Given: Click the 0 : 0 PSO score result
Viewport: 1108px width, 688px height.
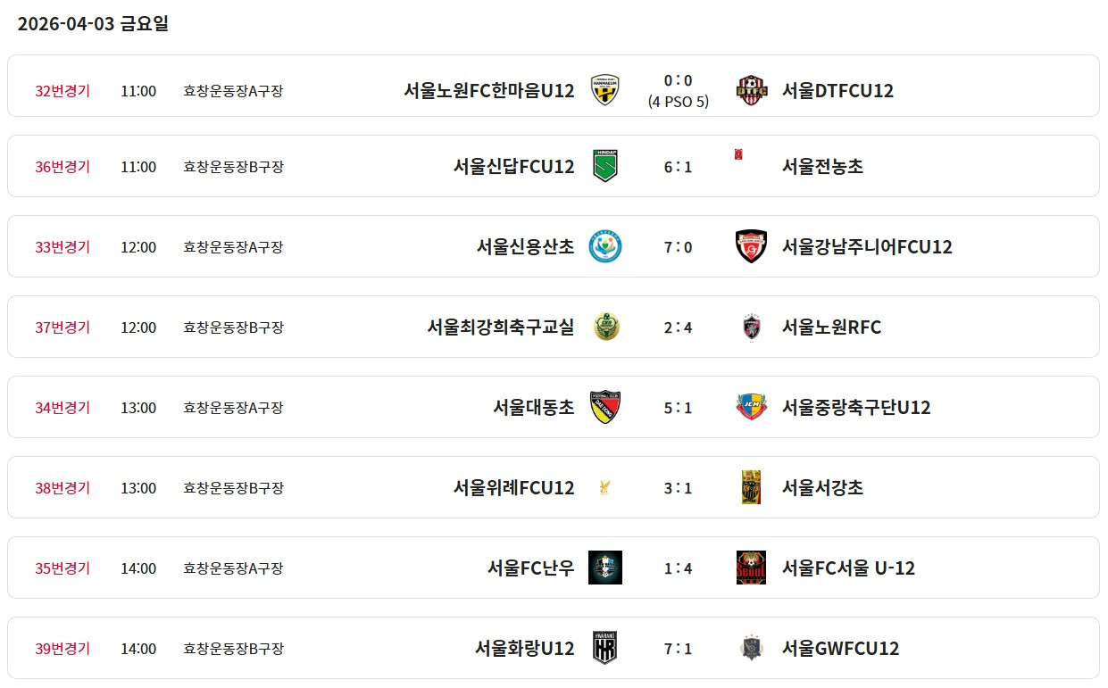Looking at the screenshot, I should pos(678,81).
